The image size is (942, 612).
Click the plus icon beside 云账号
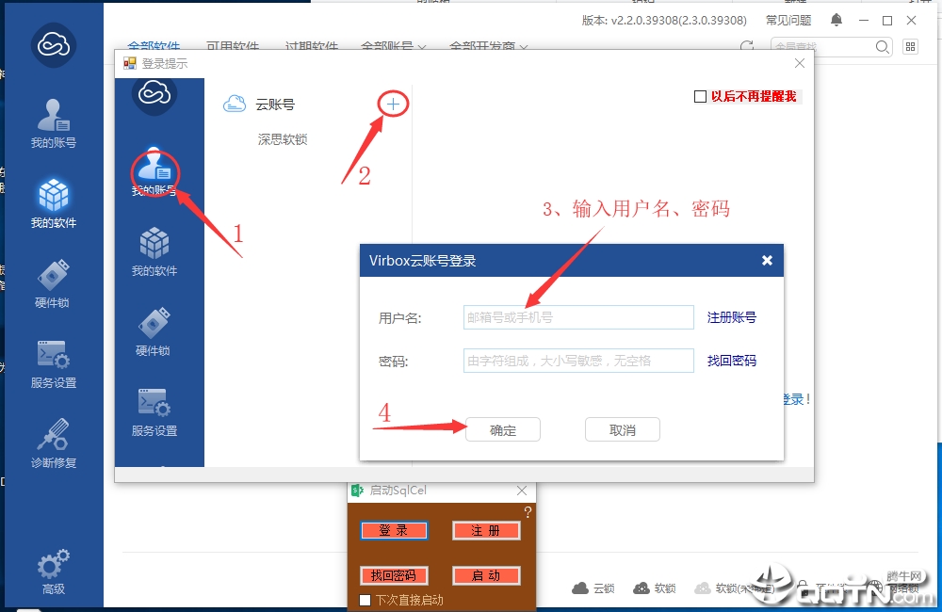393,105
